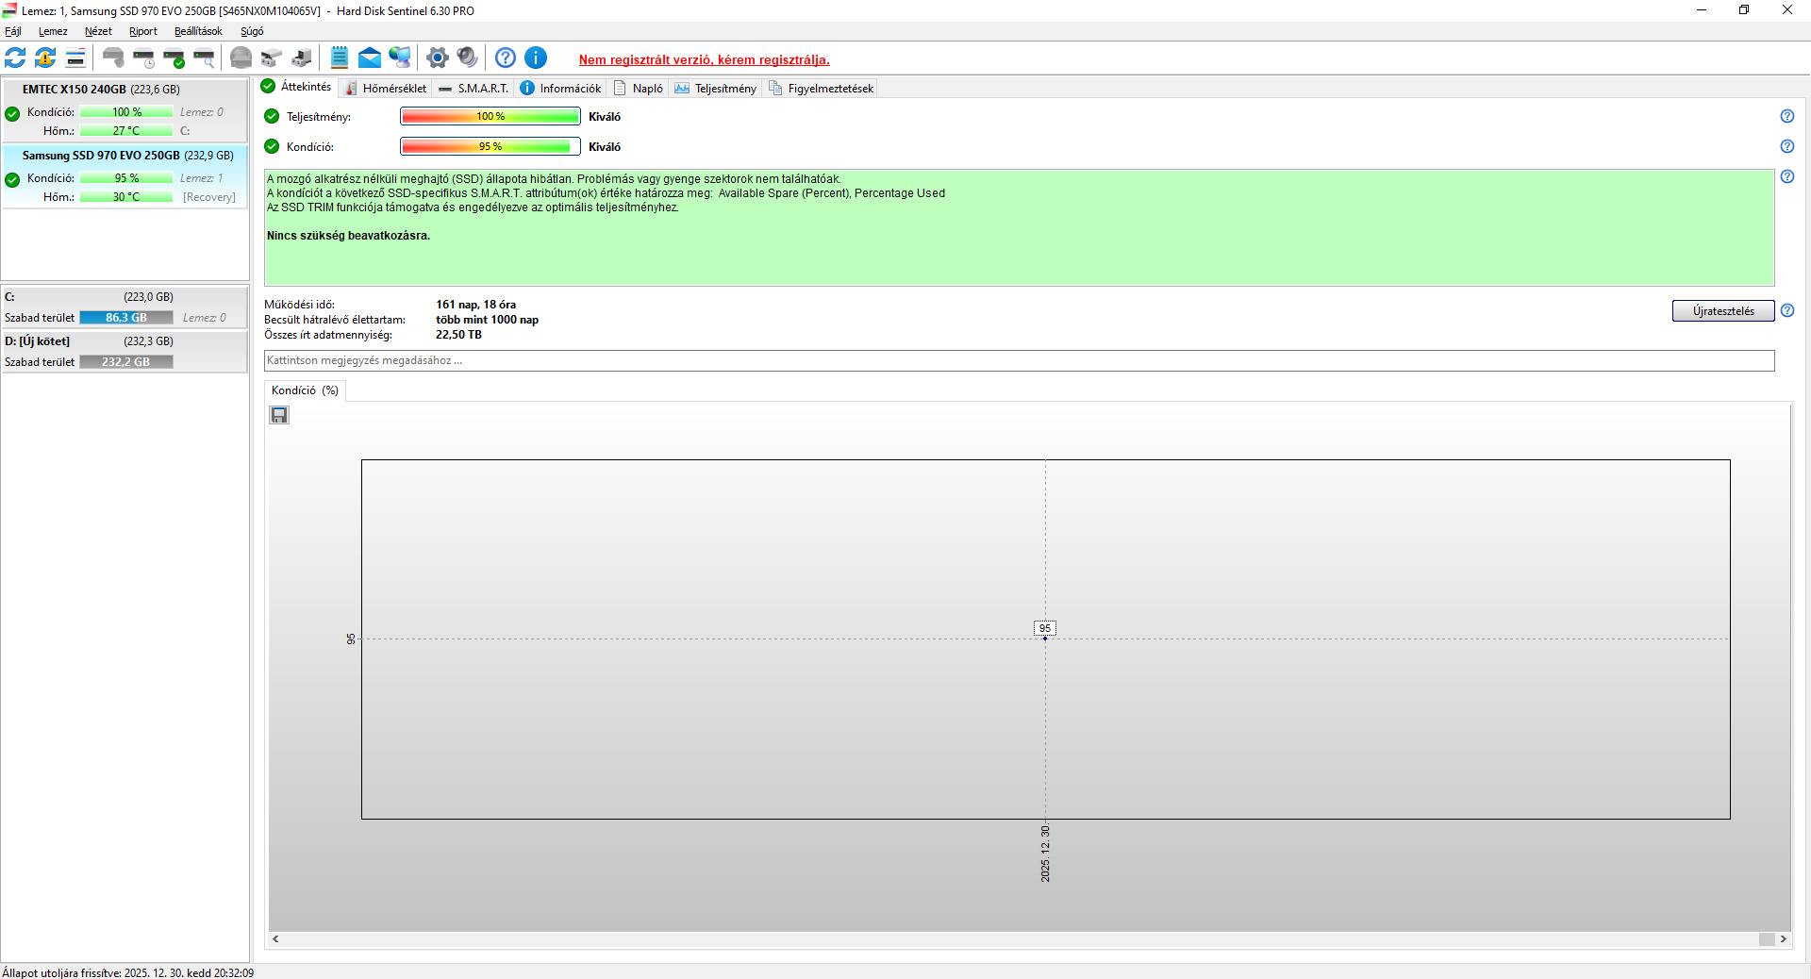Click the refresh icon with warning triangle
The width and height of the screenshot is (1811, 979).
(x=45, y=58)
